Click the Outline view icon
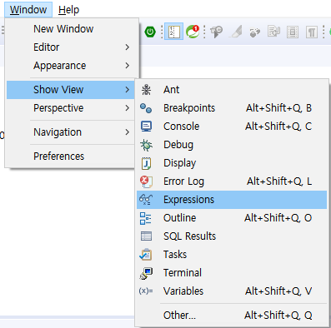The height and width of the screenshot is (328, 331). click(146, 218)
